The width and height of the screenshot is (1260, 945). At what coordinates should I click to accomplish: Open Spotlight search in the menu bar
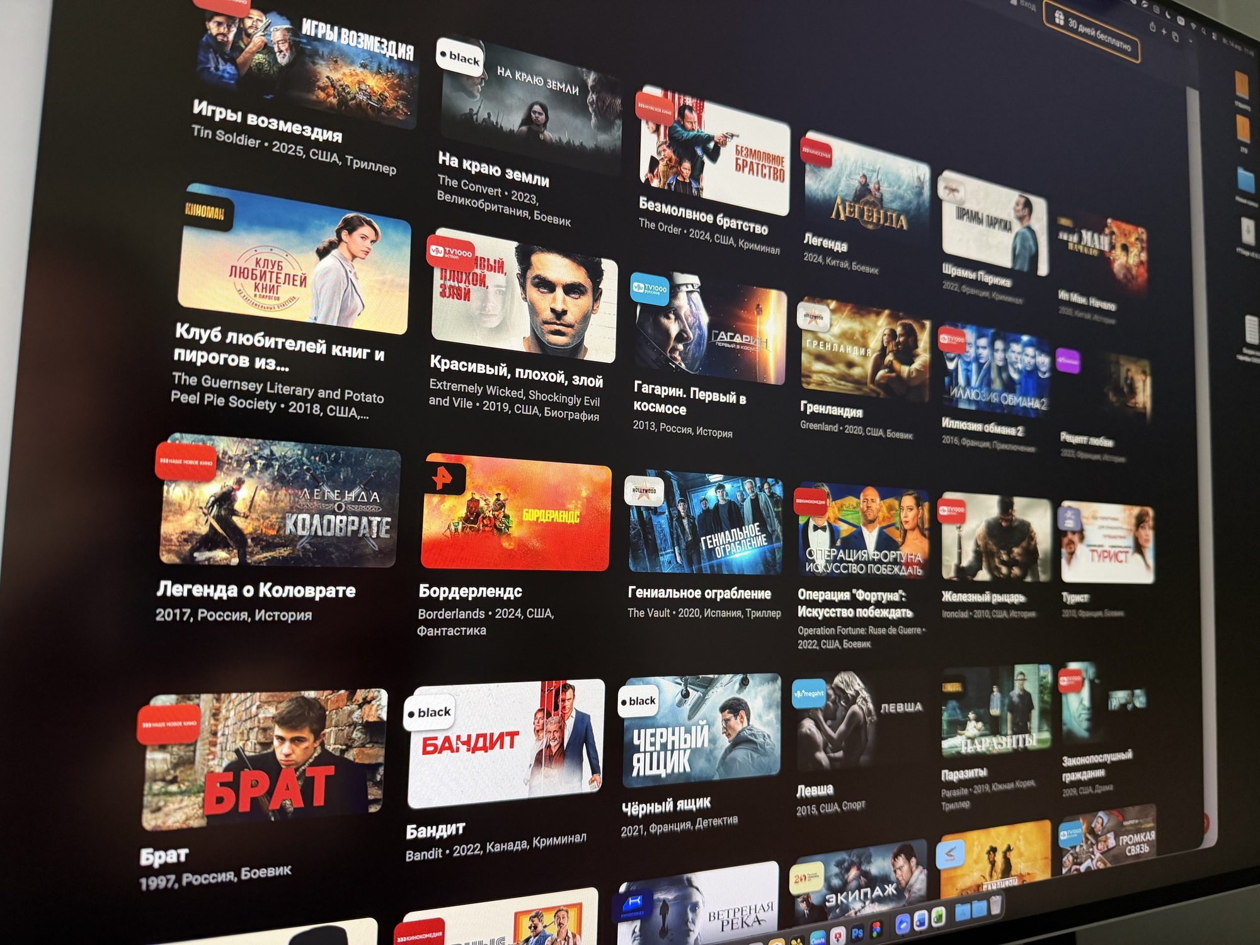point(1203,30)
